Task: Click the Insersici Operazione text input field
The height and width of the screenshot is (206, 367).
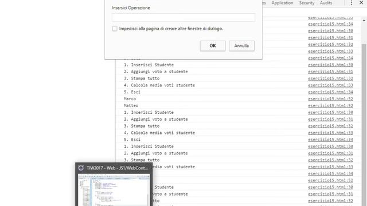Action: tap(183, 18)
